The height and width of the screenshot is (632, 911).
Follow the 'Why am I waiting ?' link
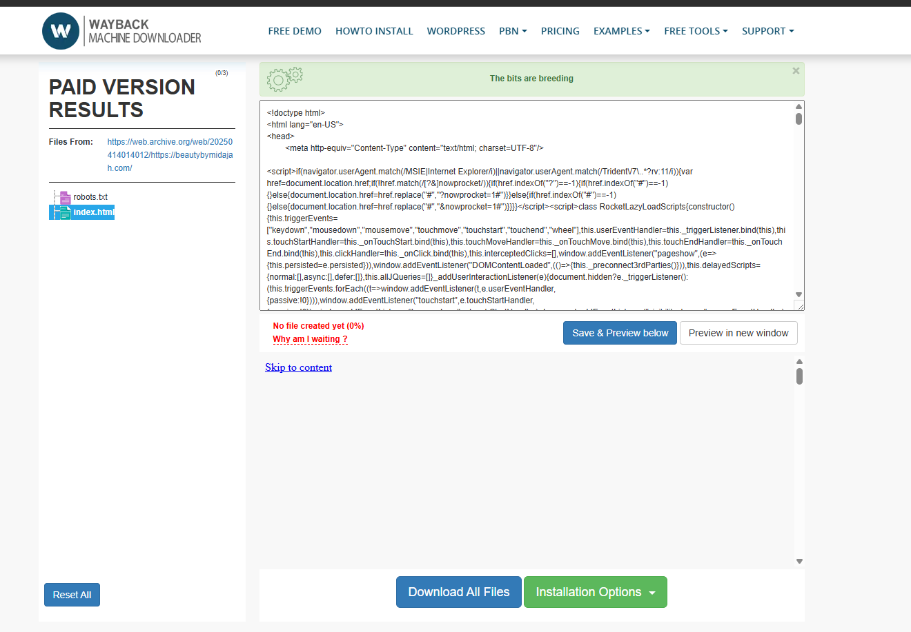pos(310,339)
